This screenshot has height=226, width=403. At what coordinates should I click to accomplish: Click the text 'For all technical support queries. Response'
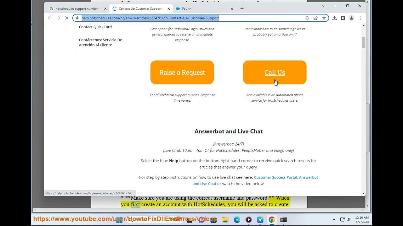coord(182,95)
